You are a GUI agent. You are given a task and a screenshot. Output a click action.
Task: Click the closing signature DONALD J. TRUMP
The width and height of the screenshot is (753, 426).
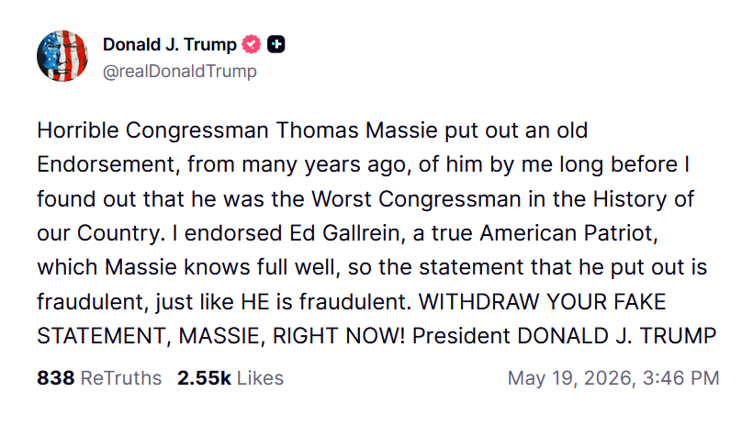point(617,336)
